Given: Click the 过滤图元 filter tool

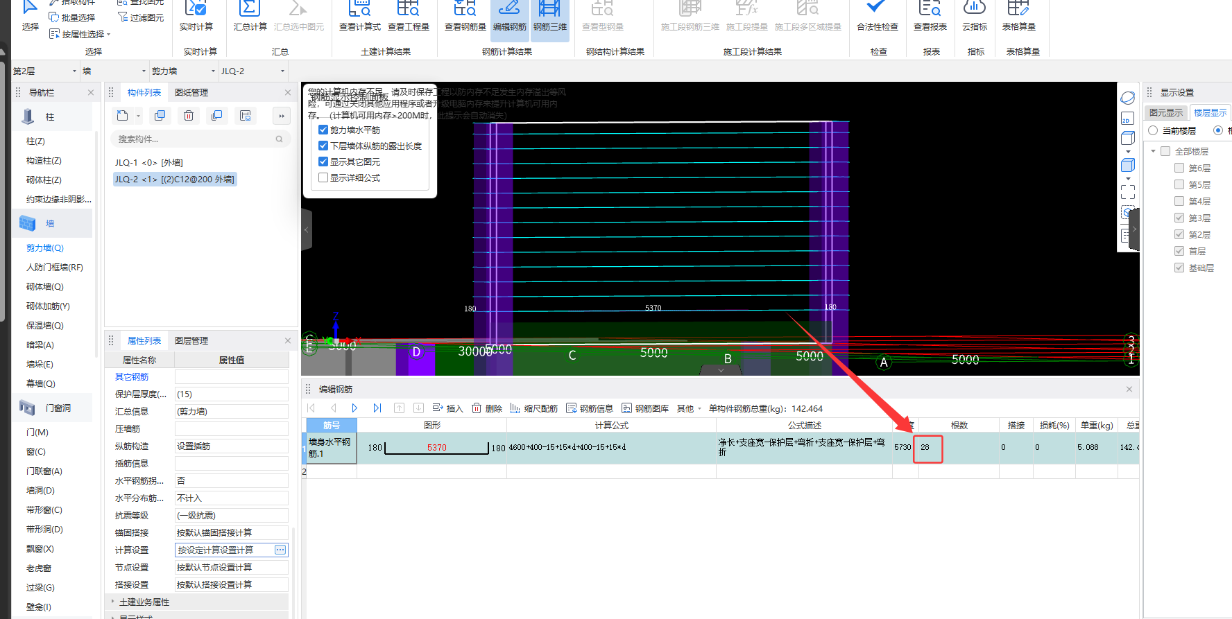Looking at the screenshot, I should [141, 17].
